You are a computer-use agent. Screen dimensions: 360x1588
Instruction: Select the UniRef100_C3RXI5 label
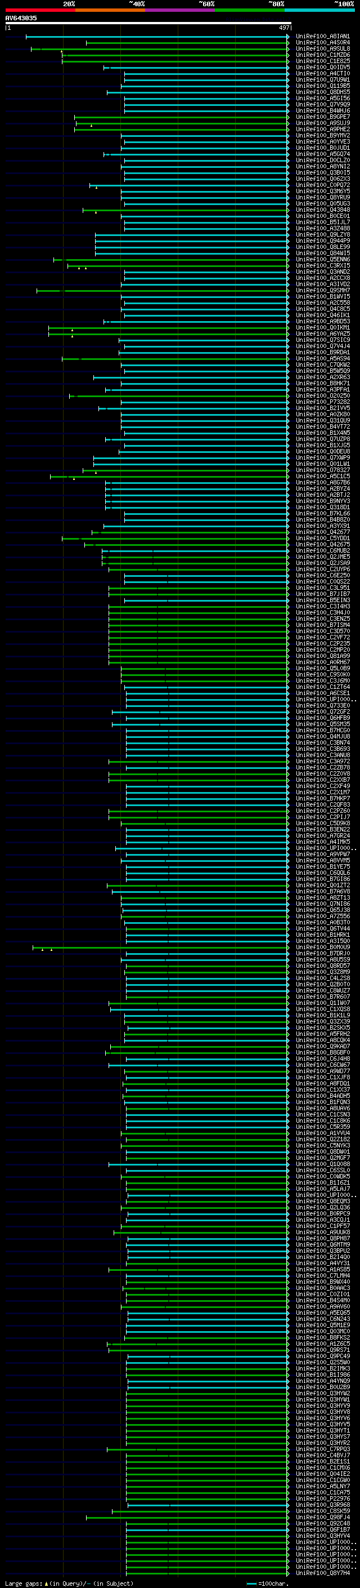(322, 266)
